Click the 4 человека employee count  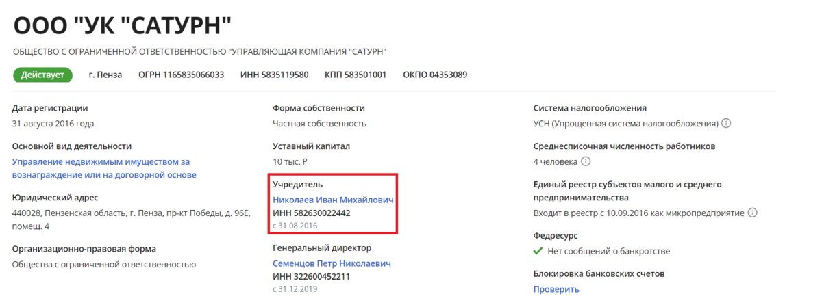tap(556, 162)
